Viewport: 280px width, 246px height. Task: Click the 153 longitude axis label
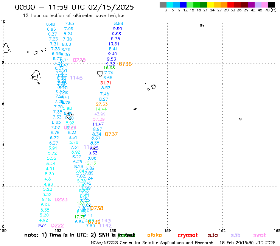pos(58,230)
